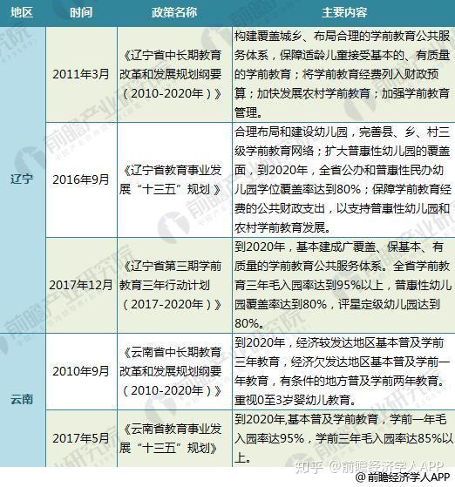This screenshot has width=455, height=487.
Task: Click content starting 合理布局和建设幼儿园
Action: [343, 179]
